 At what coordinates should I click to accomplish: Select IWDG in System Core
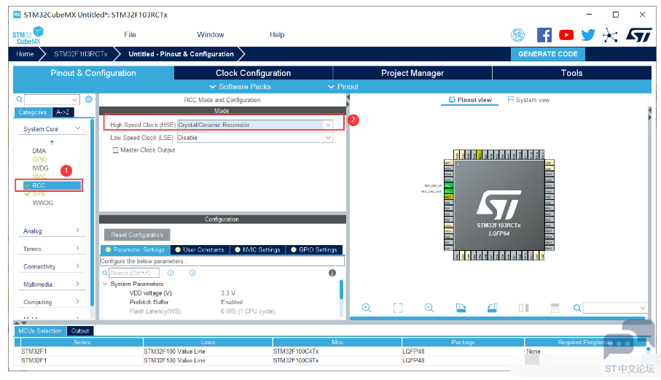tap(41, 168)
